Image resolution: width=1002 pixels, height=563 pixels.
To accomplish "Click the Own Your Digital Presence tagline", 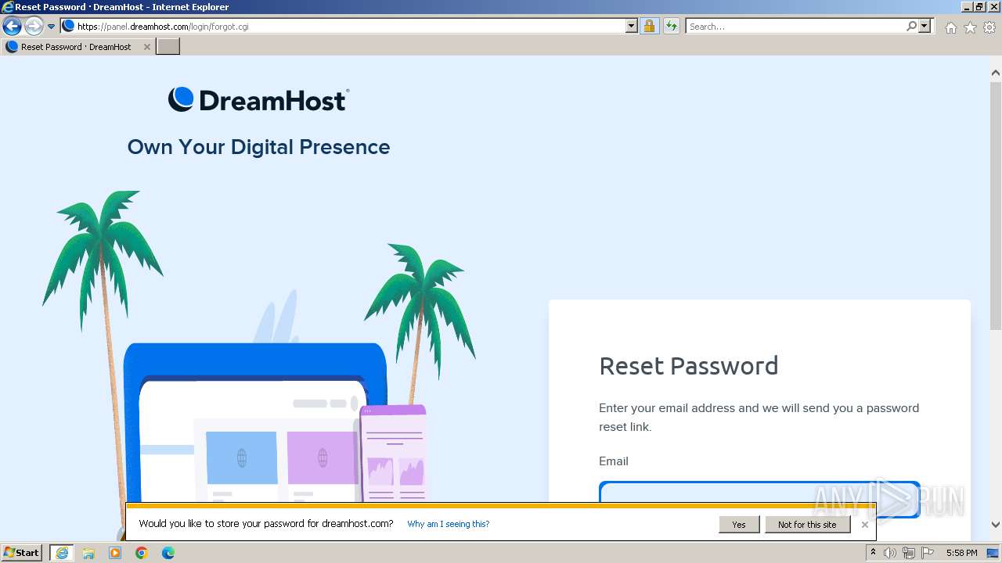I will [258, 147].
